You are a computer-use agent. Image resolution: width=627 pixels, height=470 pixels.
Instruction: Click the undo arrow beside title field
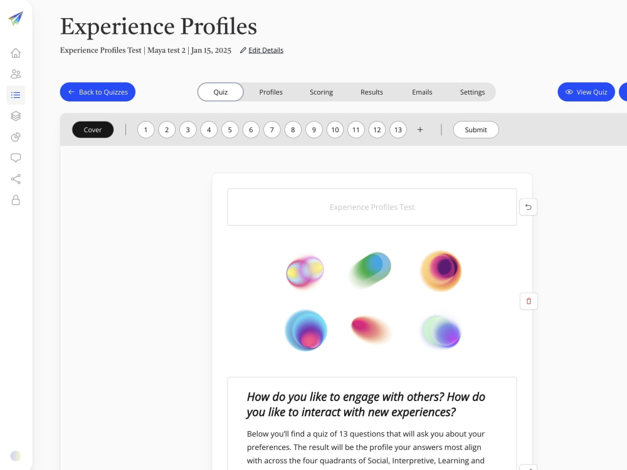(528, 207)
